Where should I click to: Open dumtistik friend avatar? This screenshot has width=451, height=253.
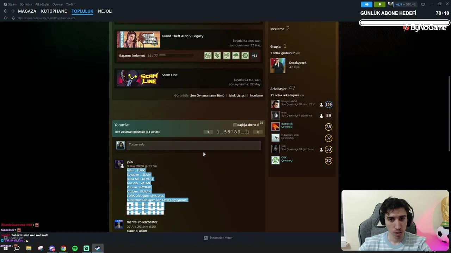coord(275,126)
